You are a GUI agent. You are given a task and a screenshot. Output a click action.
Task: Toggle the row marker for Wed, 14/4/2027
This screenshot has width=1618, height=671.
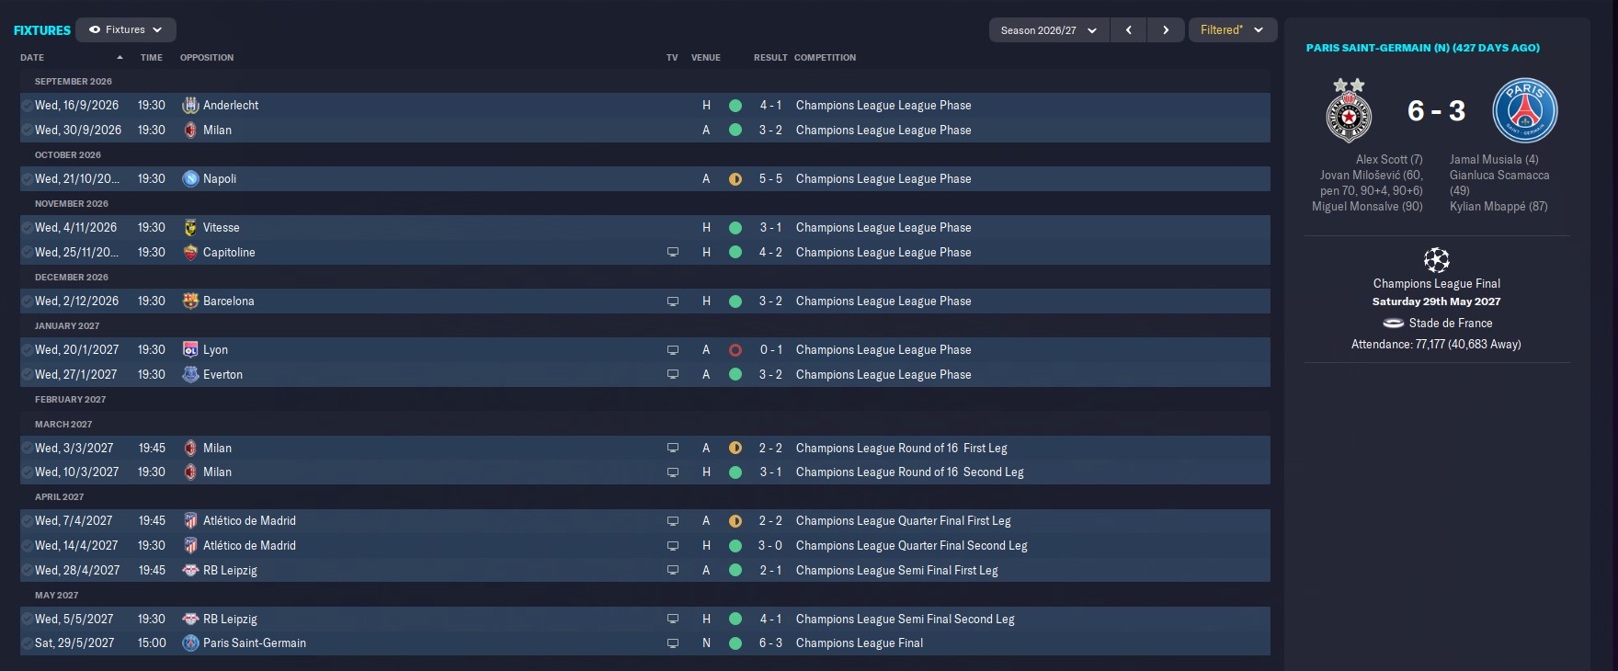27,546
